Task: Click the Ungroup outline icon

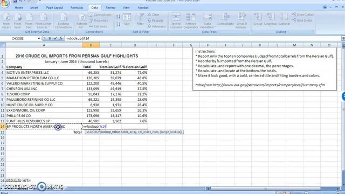Action: click(270, 20)
